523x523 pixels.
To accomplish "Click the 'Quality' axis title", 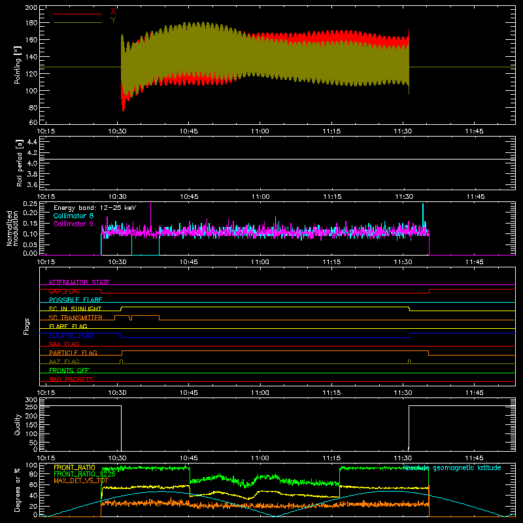I will pyautogui.click(x=18, y=424).
